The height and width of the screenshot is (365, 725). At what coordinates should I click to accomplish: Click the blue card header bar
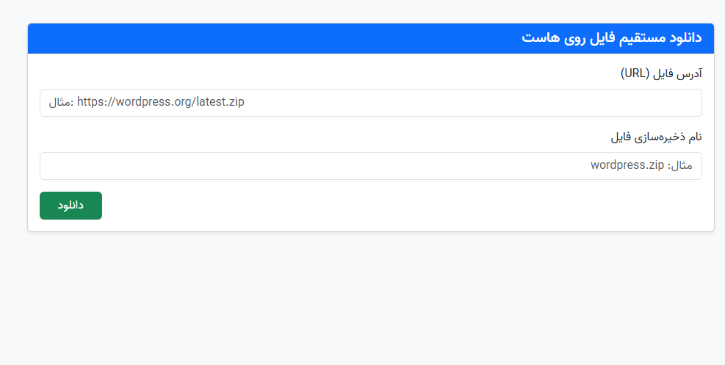coord(294,38)
